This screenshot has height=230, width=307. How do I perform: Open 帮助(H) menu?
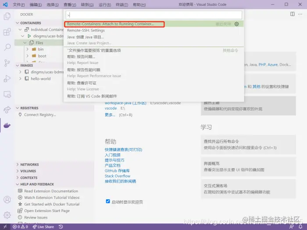139,4
